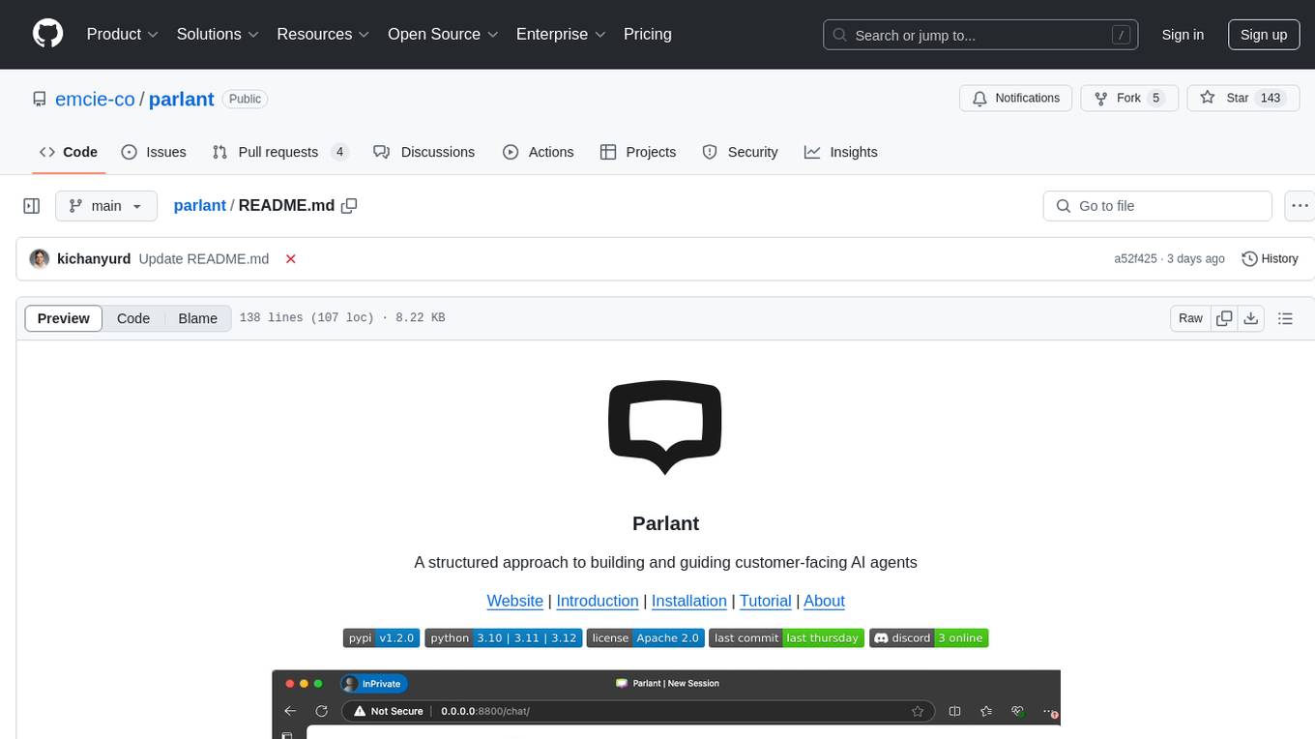Viewport: 1315px width, 739px height.
Task: Open the emcie-co owner page
Action: pos(95,99)
